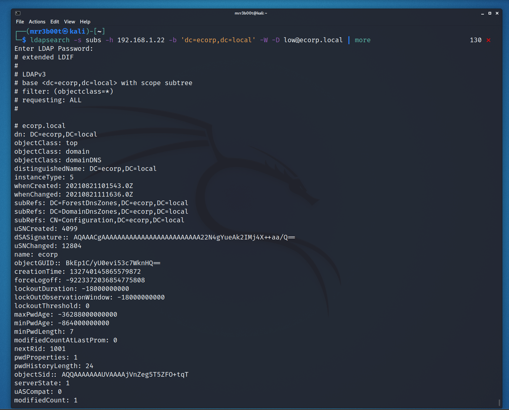Close the terminal window
This screenshot has height=410, width=509.
(497, 13)
